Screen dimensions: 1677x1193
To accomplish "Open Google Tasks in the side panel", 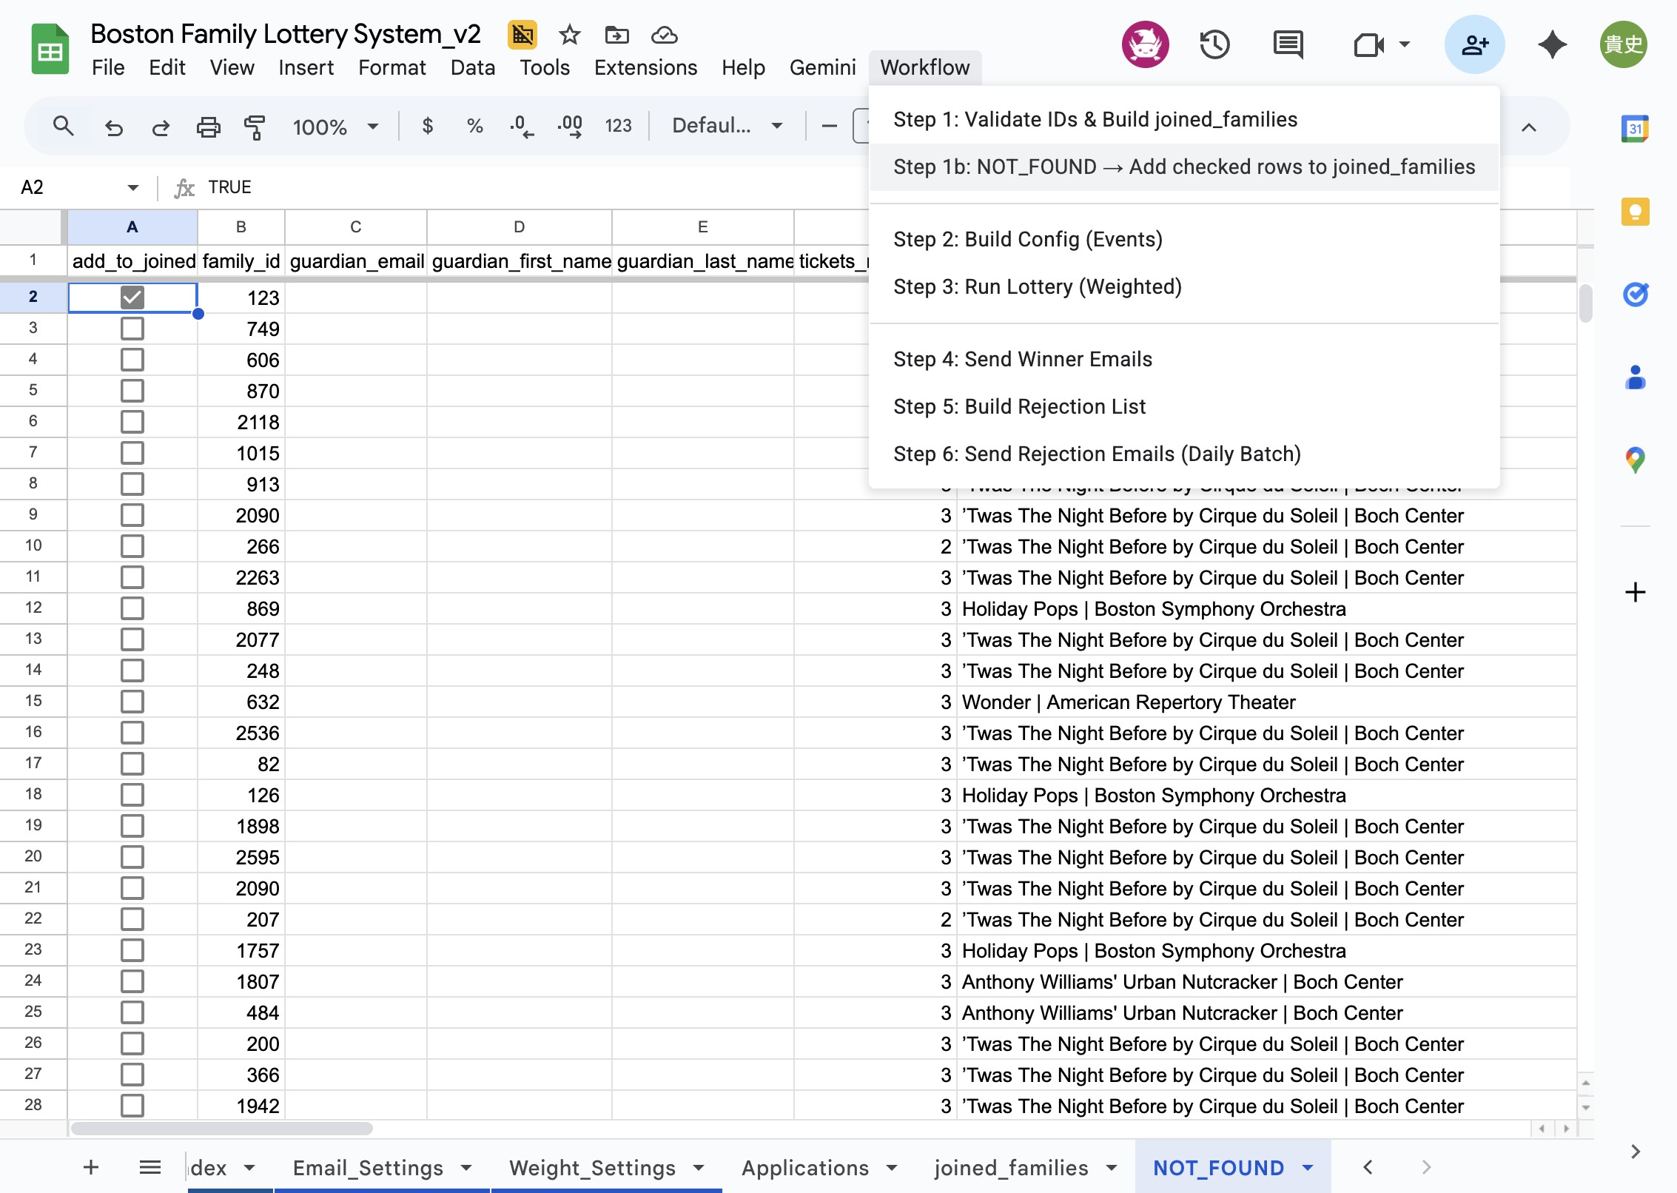I will [x=1635, y=295].
